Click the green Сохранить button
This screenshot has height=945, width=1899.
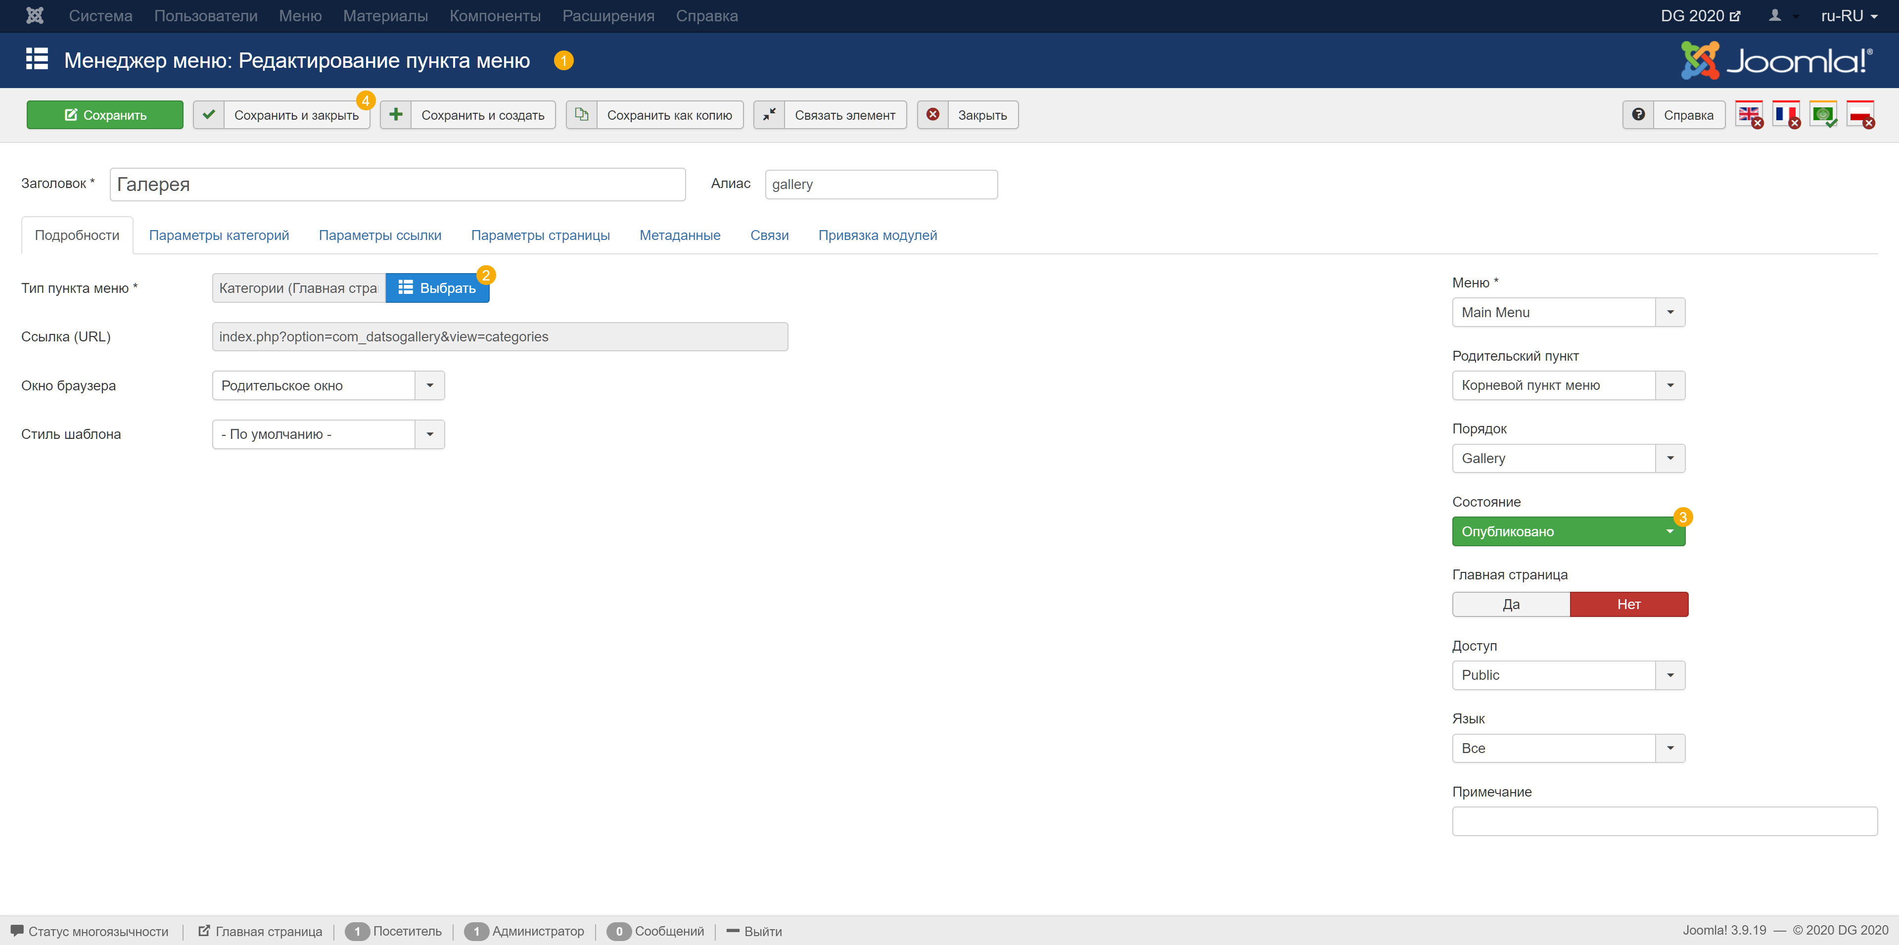[x=105, y=115]
